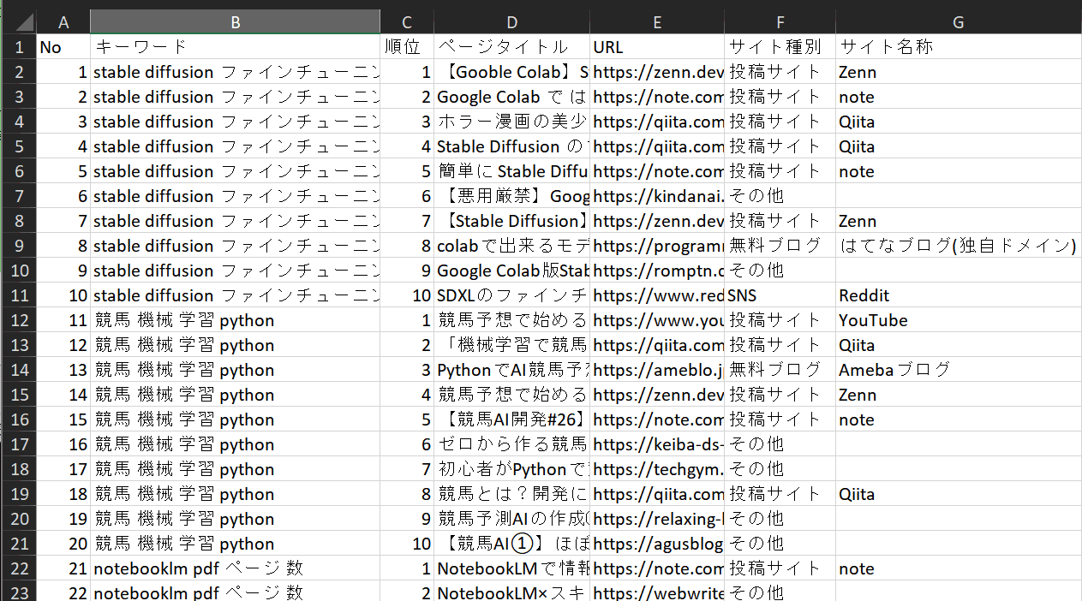Select the Reddit site name cell
1082x601 pixels.
point(959,295)
